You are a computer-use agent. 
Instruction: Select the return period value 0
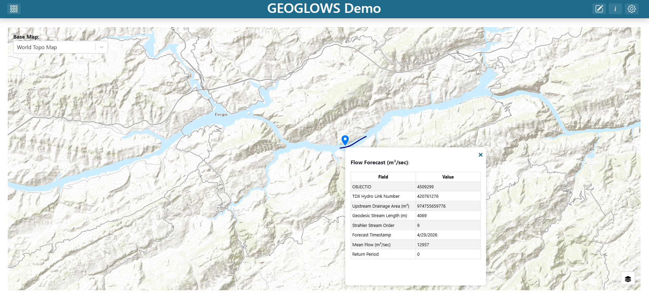pyautogui.click(x=448, y=254)
